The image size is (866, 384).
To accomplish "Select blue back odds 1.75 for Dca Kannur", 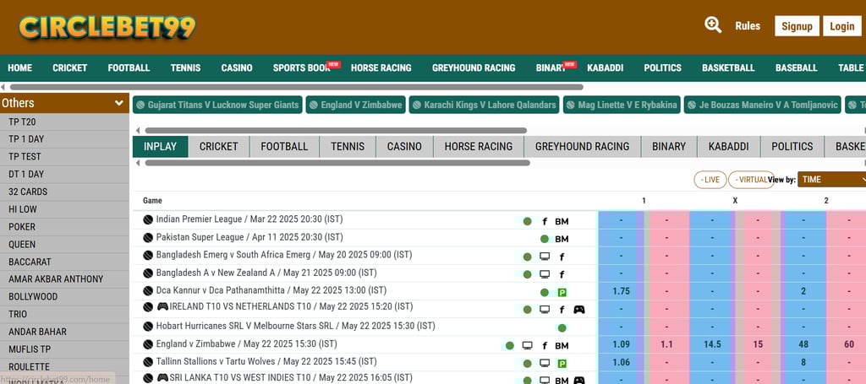I will [621, 291].
